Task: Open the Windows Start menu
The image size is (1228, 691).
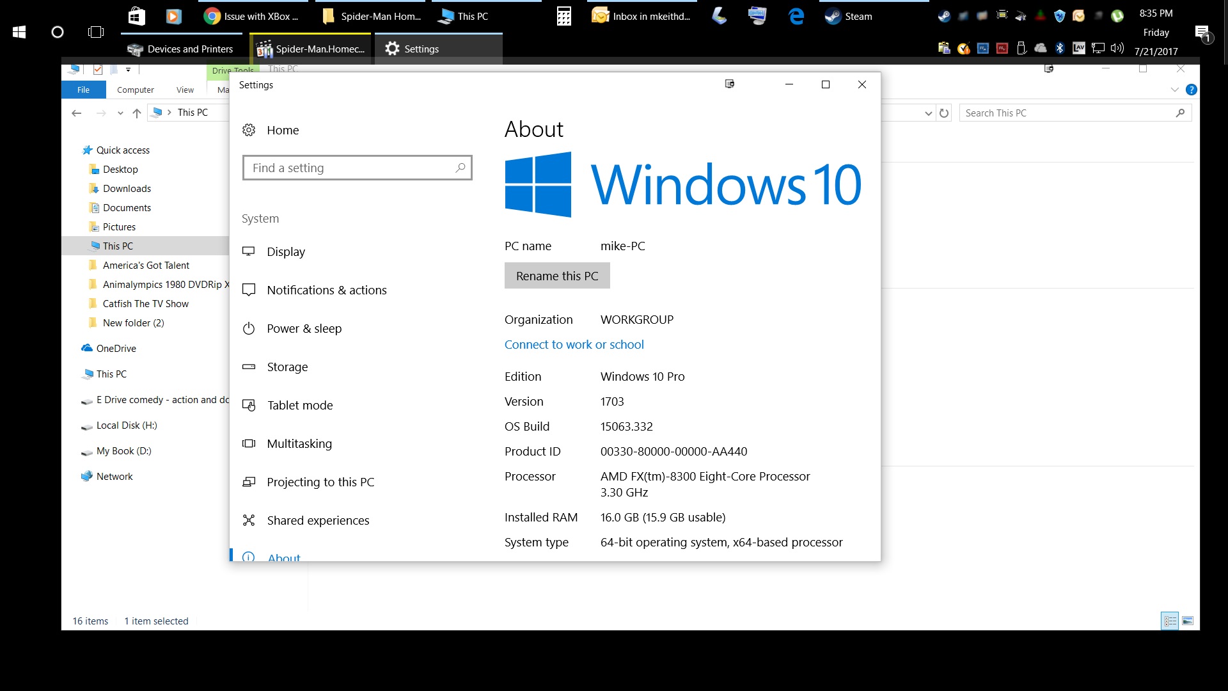Action: tap(19, 32)
